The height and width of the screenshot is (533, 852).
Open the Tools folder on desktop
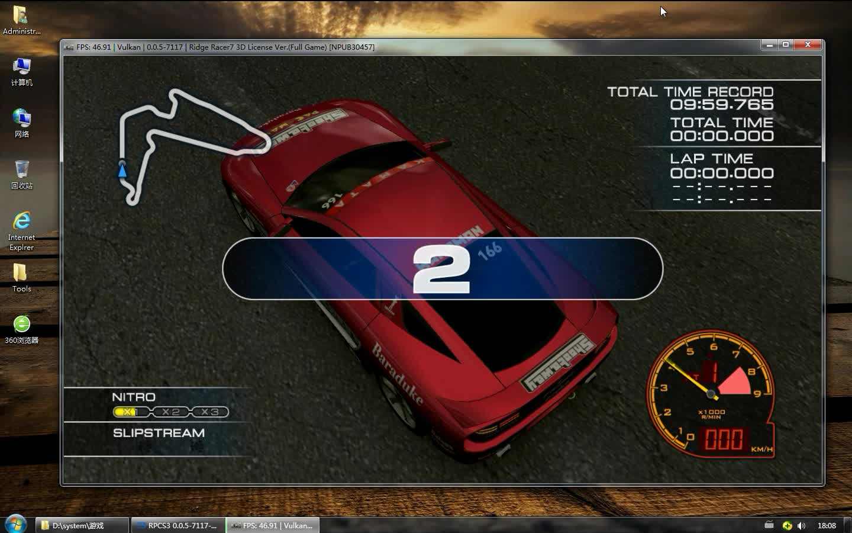point(21,278)
